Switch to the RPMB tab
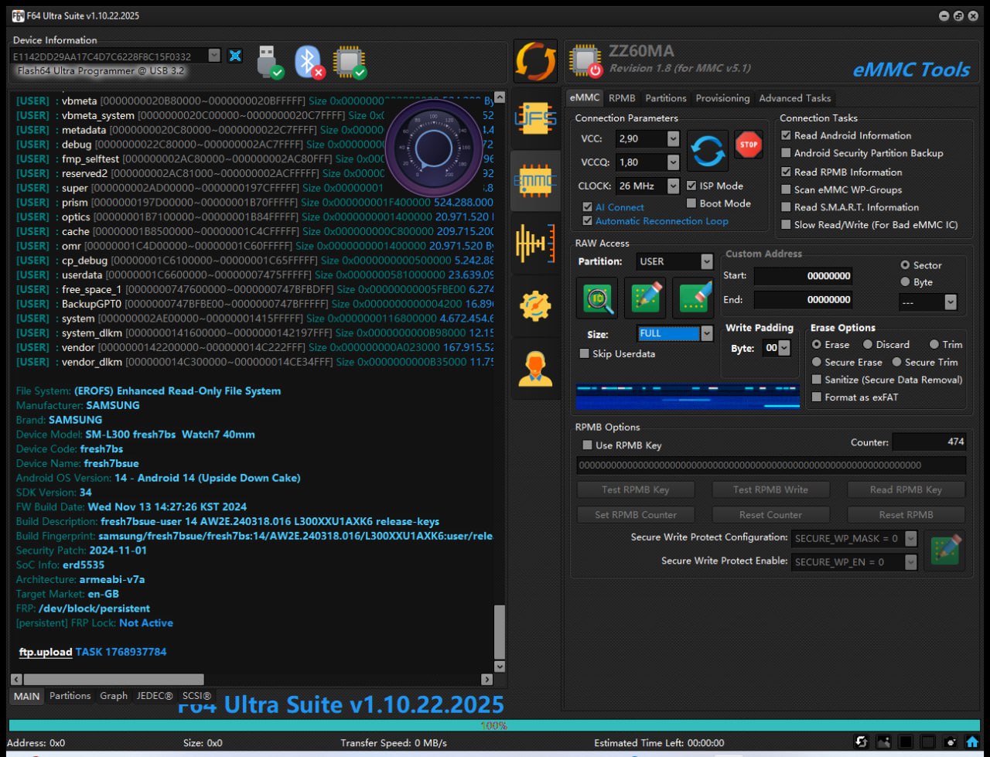This screenshot has width=990, height=757. (622, 98)
